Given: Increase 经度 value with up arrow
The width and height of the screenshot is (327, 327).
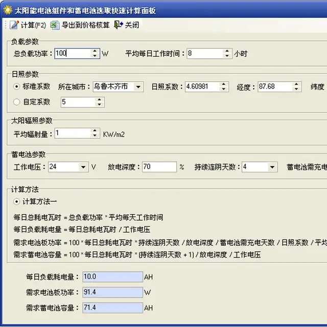Looking at the screenshot, I should [x=296, y=84].
